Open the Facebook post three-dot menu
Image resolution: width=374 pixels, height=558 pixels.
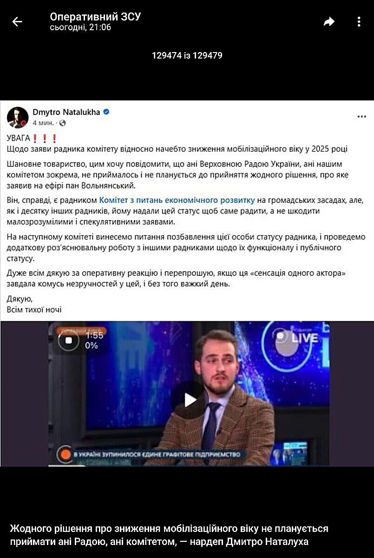pyautogui.click(x=362, y=117)
